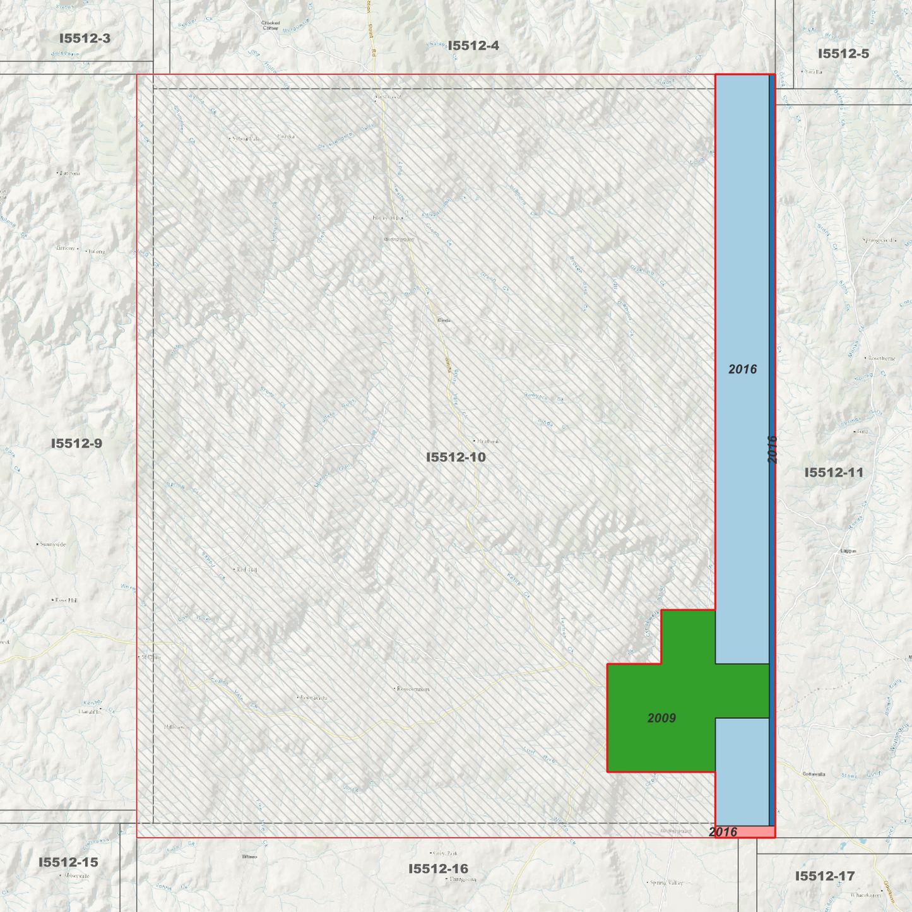The image size is (912, 912).
Task: Click the Hillview place name
Action: pyautogui.click(x=175, y=727)
